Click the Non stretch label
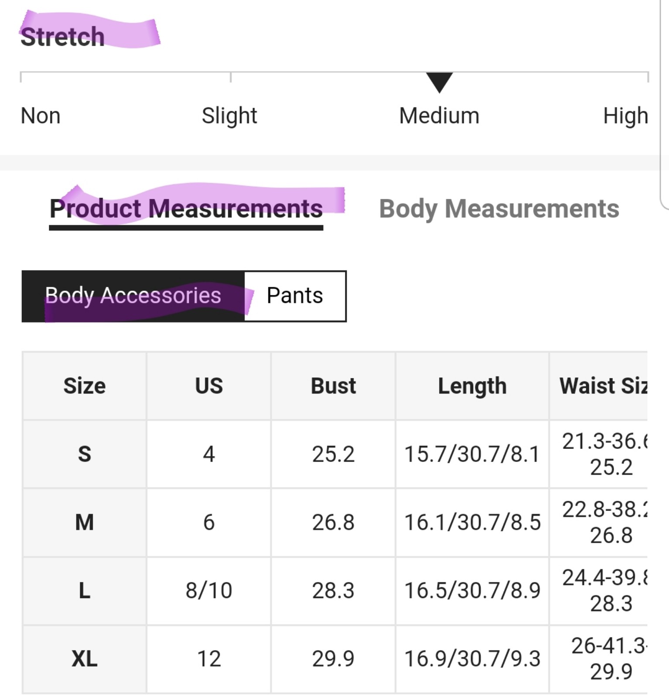Screen dimensions: 669x698 coord(41,116)
